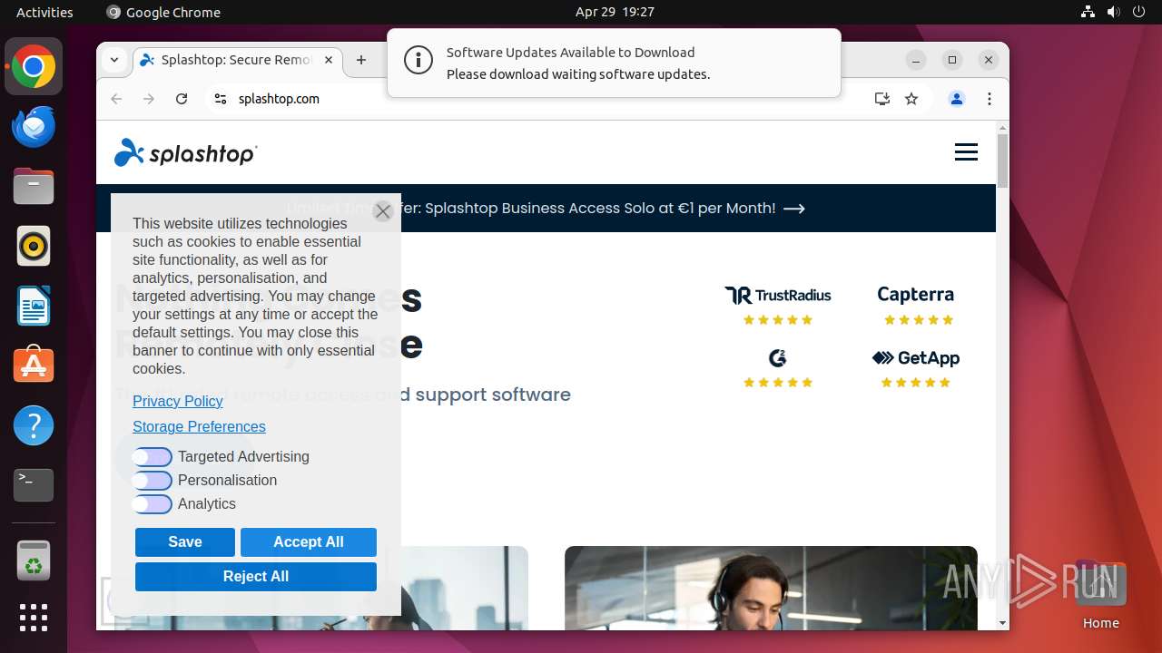The image size is (1162, 653).
Task: Click the TrustRadius rating badge
Action: (x=778, y=306)
